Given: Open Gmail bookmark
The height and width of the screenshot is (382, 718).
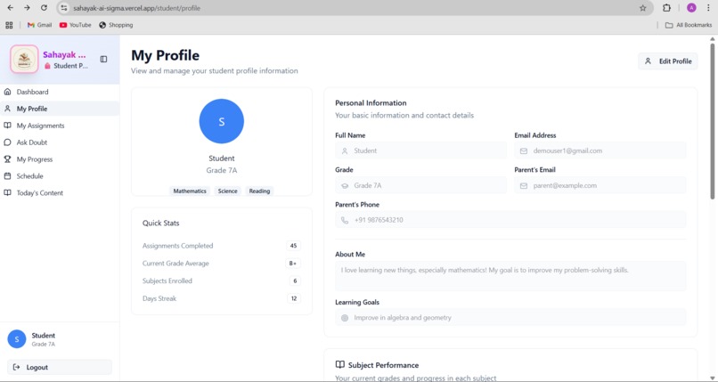Looking at the screenshot, I should click(x=39, y=25).
